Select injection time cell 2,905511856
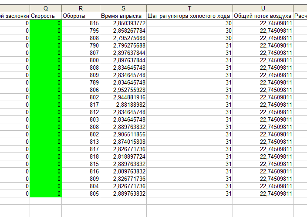Viewport: 307px width, 217px height. pyautogui.click(x=123, y=134)
